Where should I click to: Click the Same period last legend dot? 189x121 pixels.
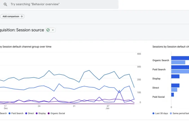(171, 114)
